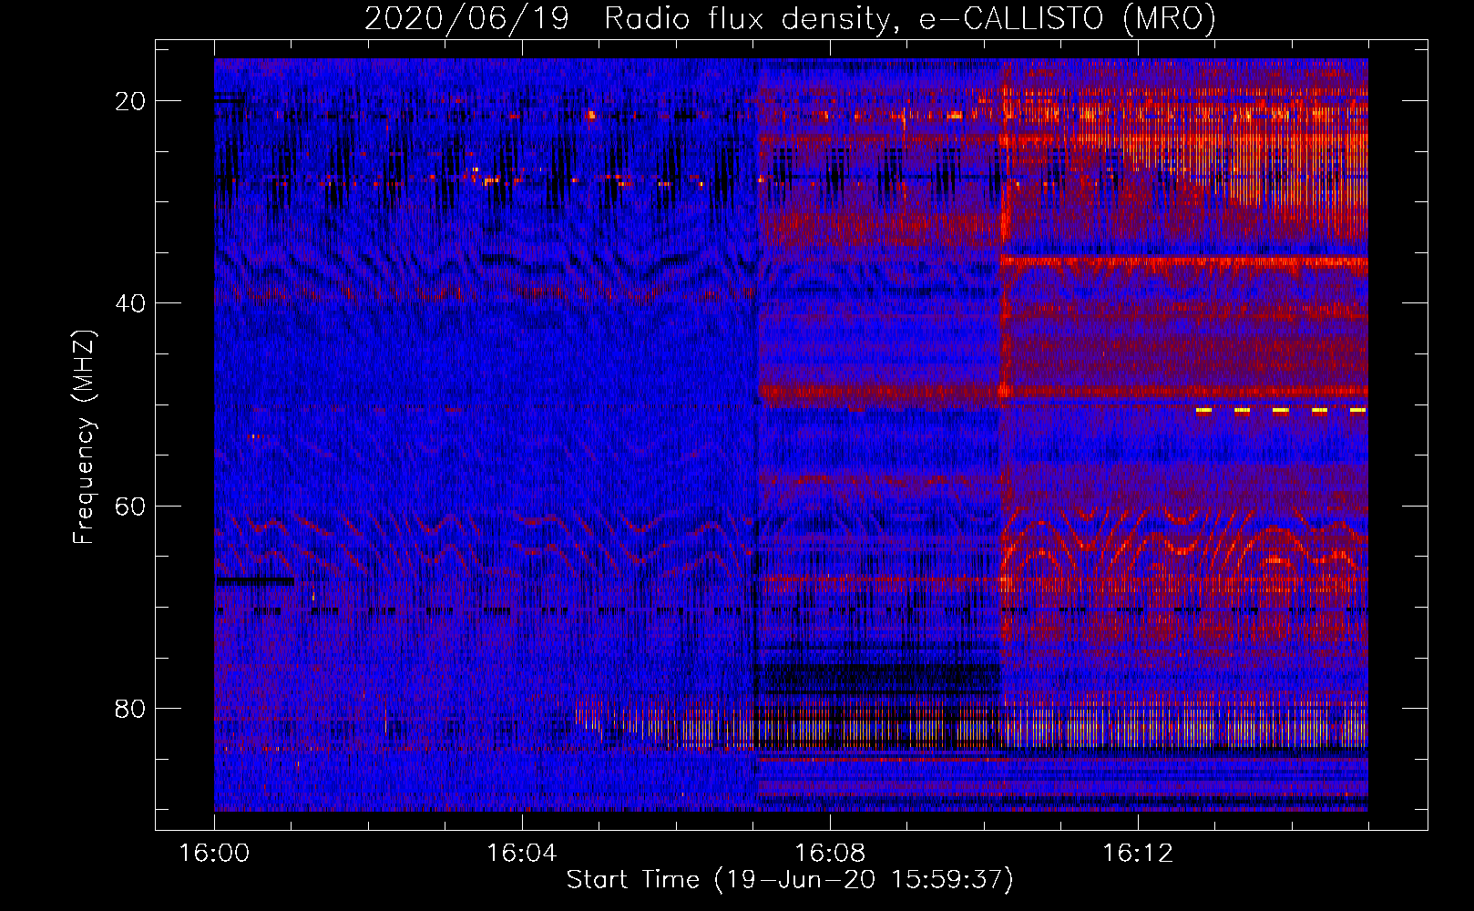This screenshot has width=1474, height=911.
Task: Click the '60' frequency tick label
Action: [x=130, y=507]
